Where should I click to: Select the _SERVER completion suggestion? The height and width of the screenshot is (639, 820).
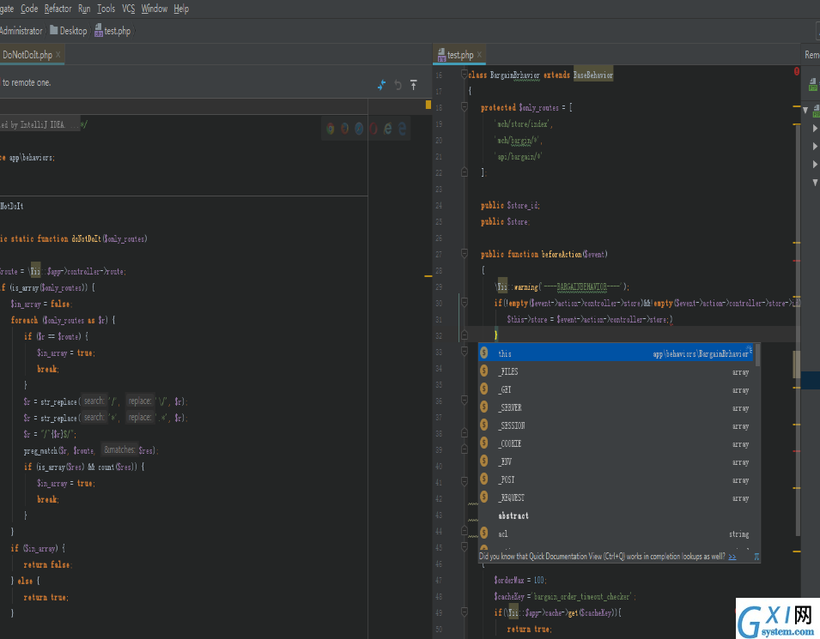click(617, 407)
